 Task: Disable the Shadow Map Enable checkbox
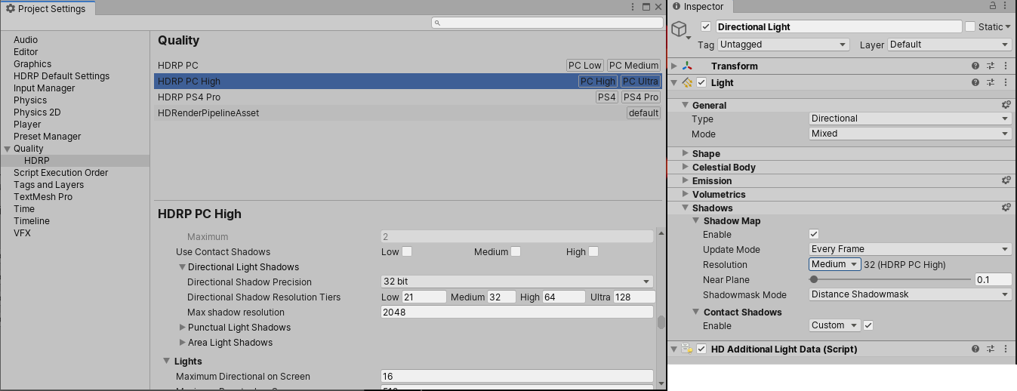pyautogui.click(x=814, y=235)
